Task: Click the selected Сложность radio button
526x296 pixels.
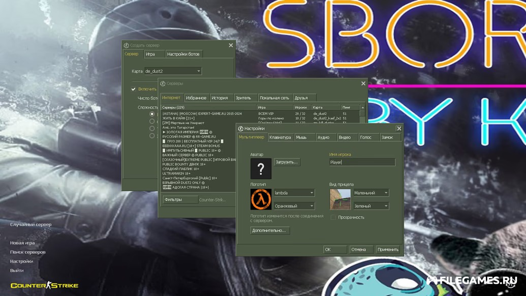Action: coord(152,114)
